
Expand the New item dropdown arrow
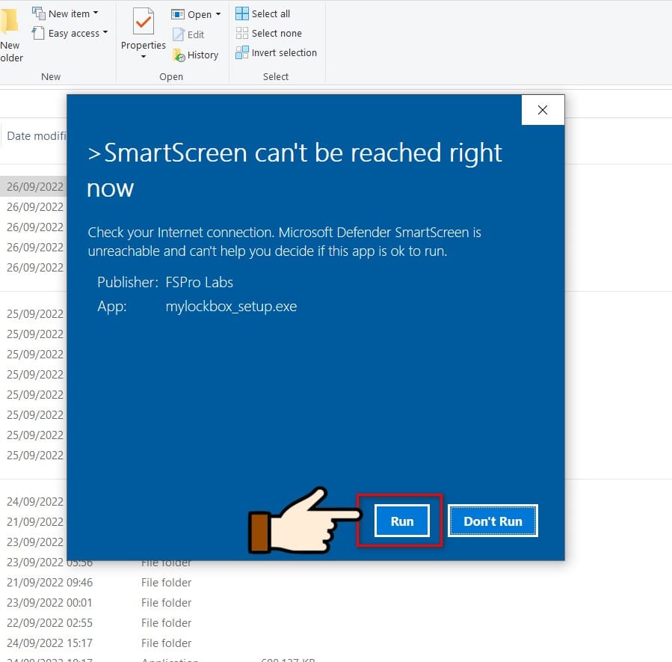96,13
